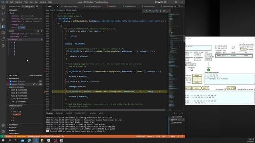Toggle first main.c breakpoint checkbox

pyautogui.click(x=11, y=81)
